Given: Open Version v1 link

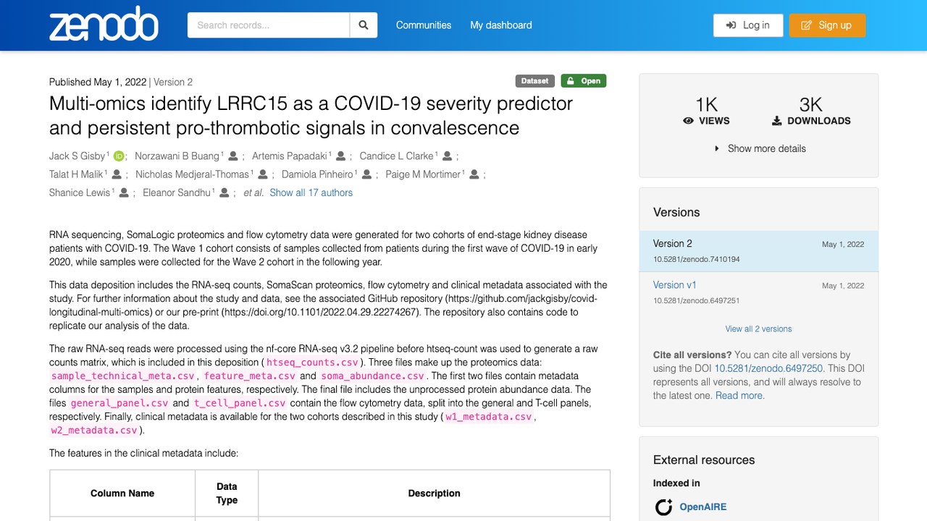Looking at the screenshot, I should (675, 285).
